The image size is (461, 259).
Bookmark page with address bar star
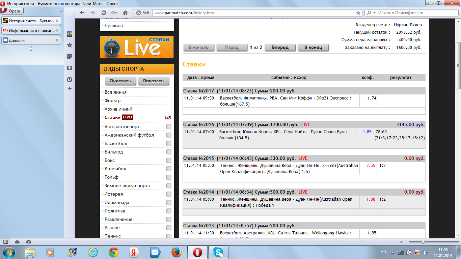point(358,13)
